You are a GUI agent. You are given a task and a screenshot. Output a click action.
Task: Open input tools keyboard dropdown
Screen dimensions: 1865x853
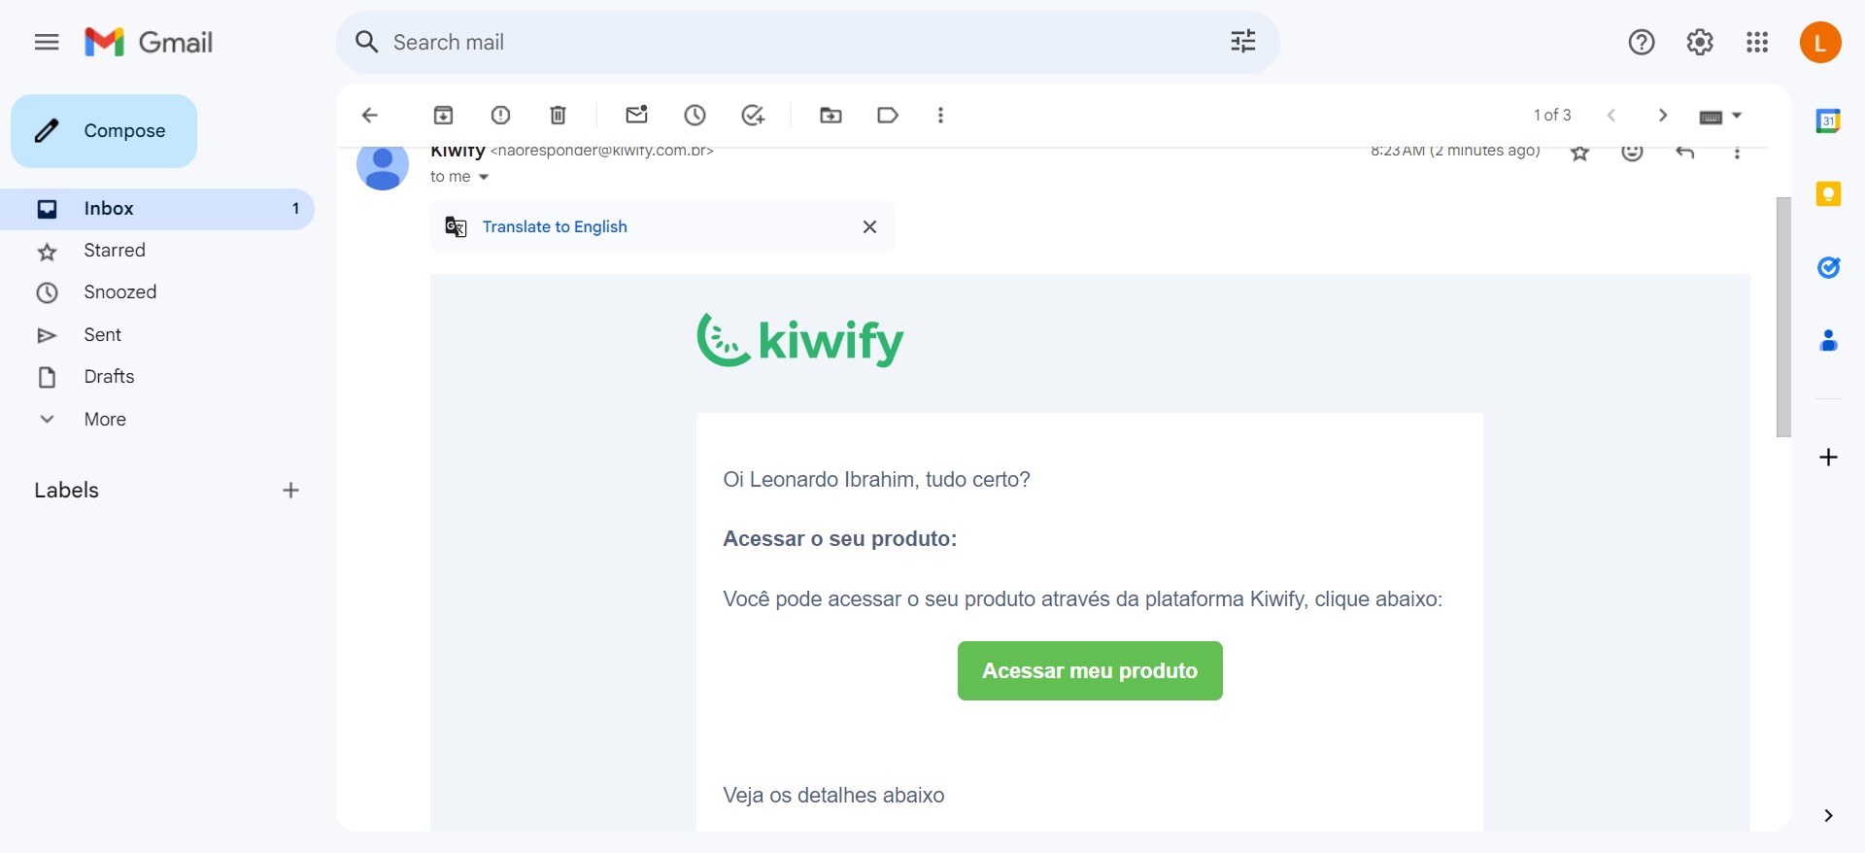tap(1720, 117)
